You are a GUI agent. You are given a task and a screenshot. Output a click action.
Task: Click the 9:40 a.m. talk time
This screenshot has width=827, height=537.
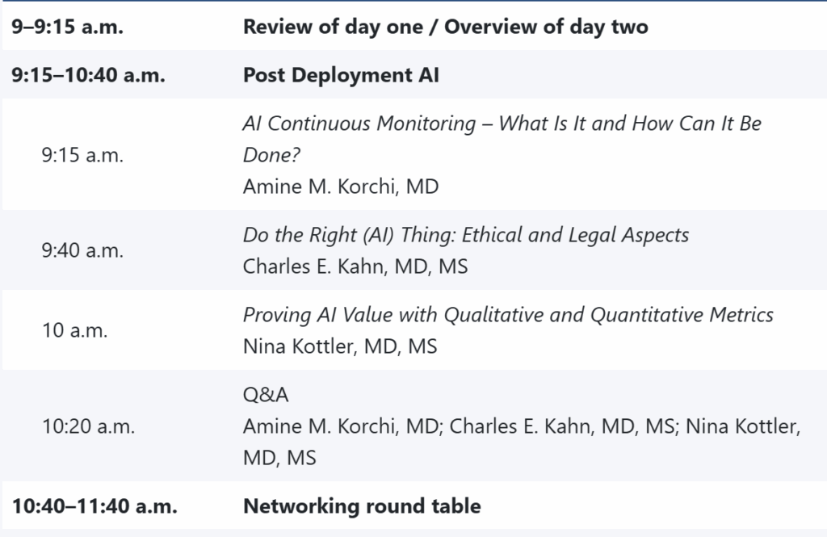click(x=82, y=250)
